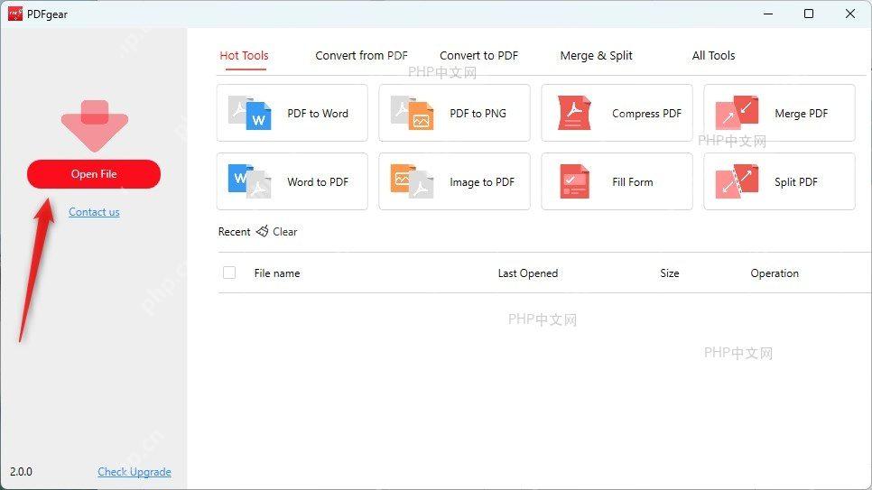The height and width of the screenshot is (490, 872).
Task: Click the Operation column header
Action: tap(775, 273)
